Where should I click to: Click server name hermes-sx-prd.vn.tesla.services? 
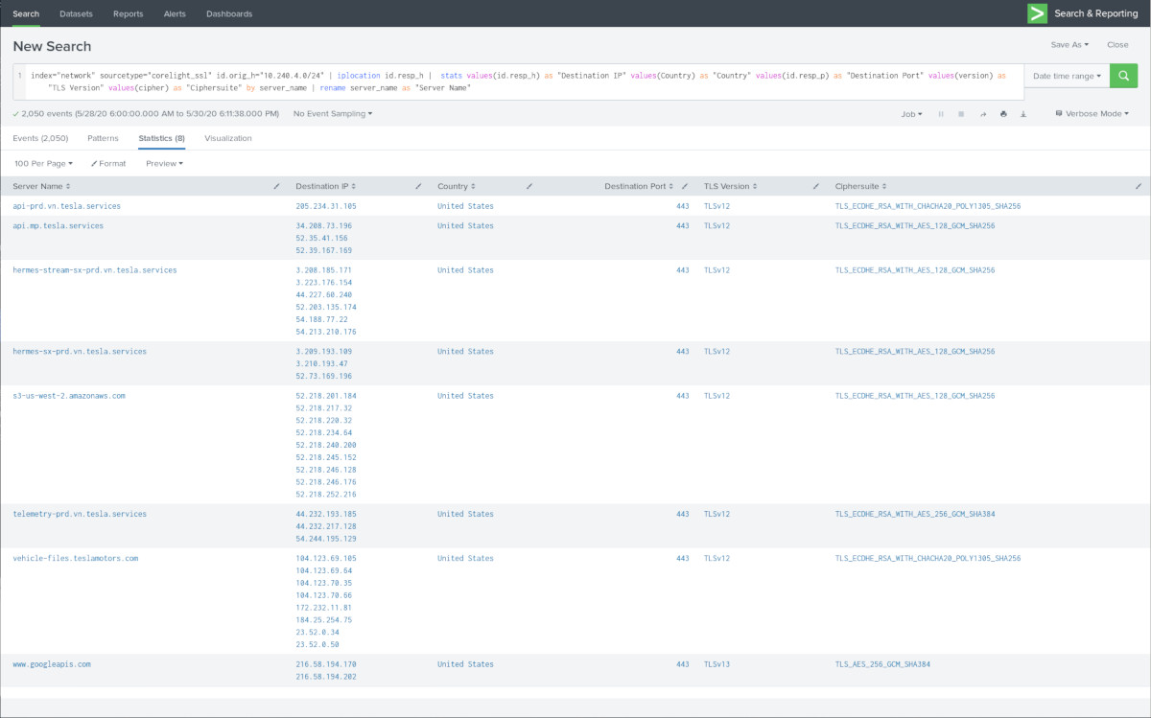[80, 352]
